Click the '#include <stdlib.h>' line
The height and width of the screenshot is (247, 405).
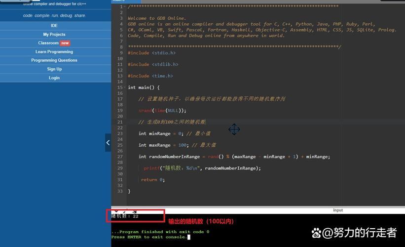[x=153, y=64]
